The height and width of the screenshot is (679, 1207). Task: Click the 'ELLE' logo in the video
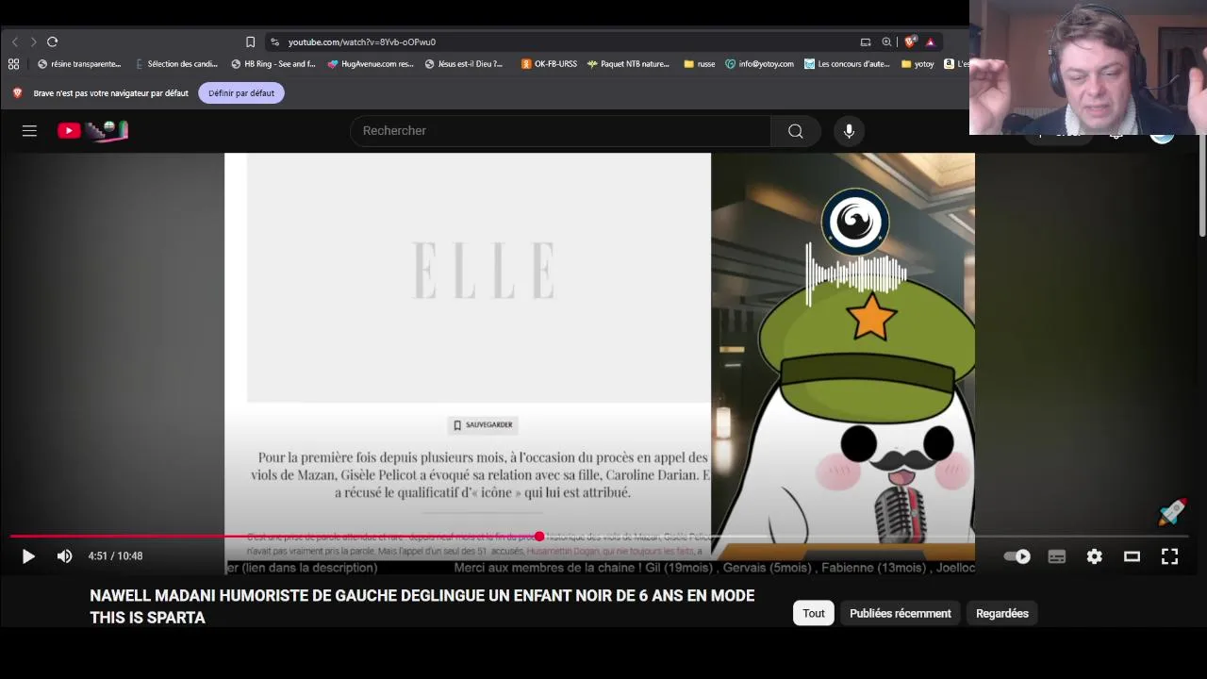coord(483,270)
